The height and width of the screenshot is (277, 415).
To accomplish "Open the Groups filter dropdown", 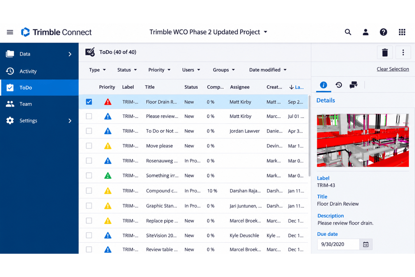I will click(x=224, y=70).
